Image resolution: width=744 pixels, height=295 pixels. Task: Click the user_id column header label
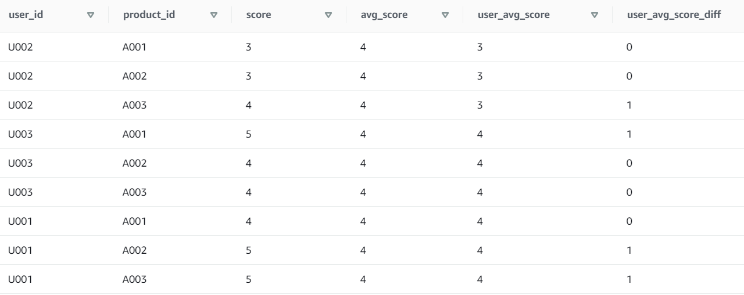point(26,15)
